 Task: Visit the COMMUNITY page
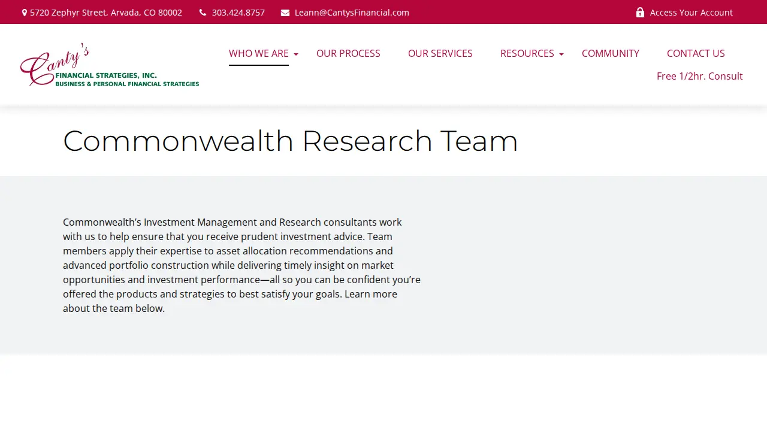611,53
